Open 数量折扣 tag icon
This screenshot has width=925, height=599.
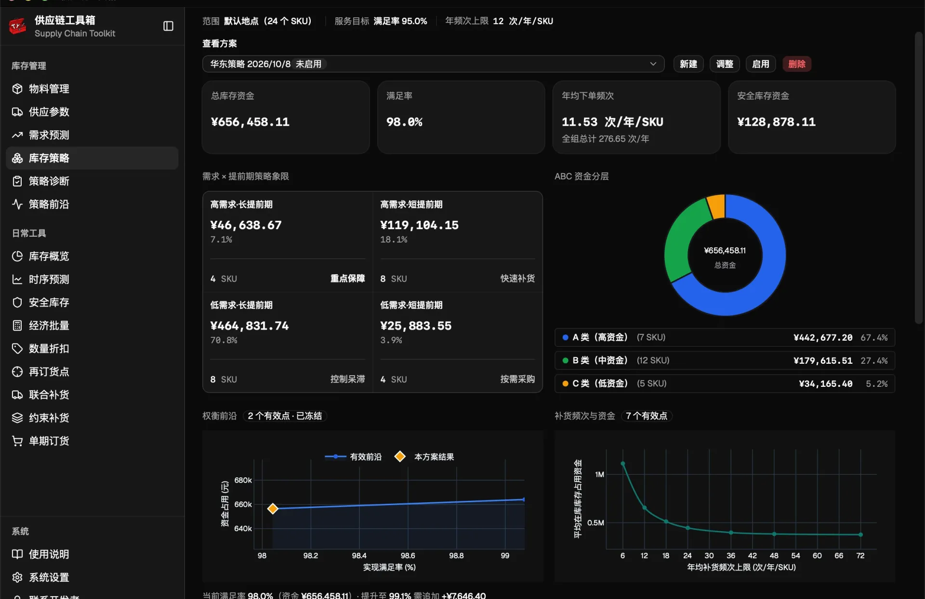17,348
